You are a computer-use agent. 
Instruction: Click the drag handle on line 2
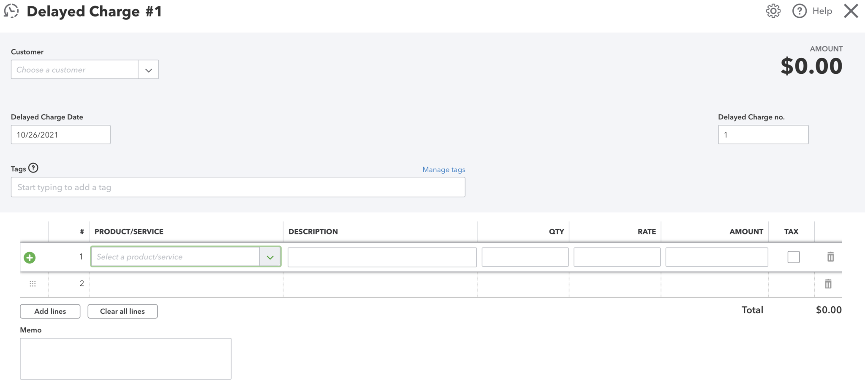coord(33,284)
